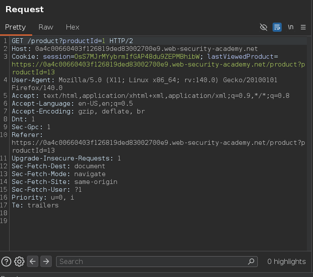Click the Sec-Fetch-Mode: navigate header
The width and height of the screenshot is (313, 277).
point(59,174)
